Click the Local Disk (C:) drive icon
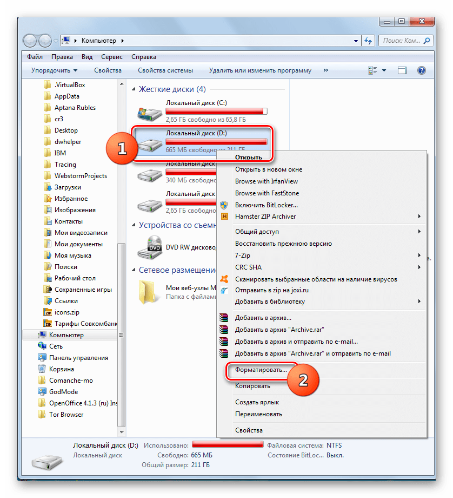Screen dimensions: 453x498 point(150,111)
